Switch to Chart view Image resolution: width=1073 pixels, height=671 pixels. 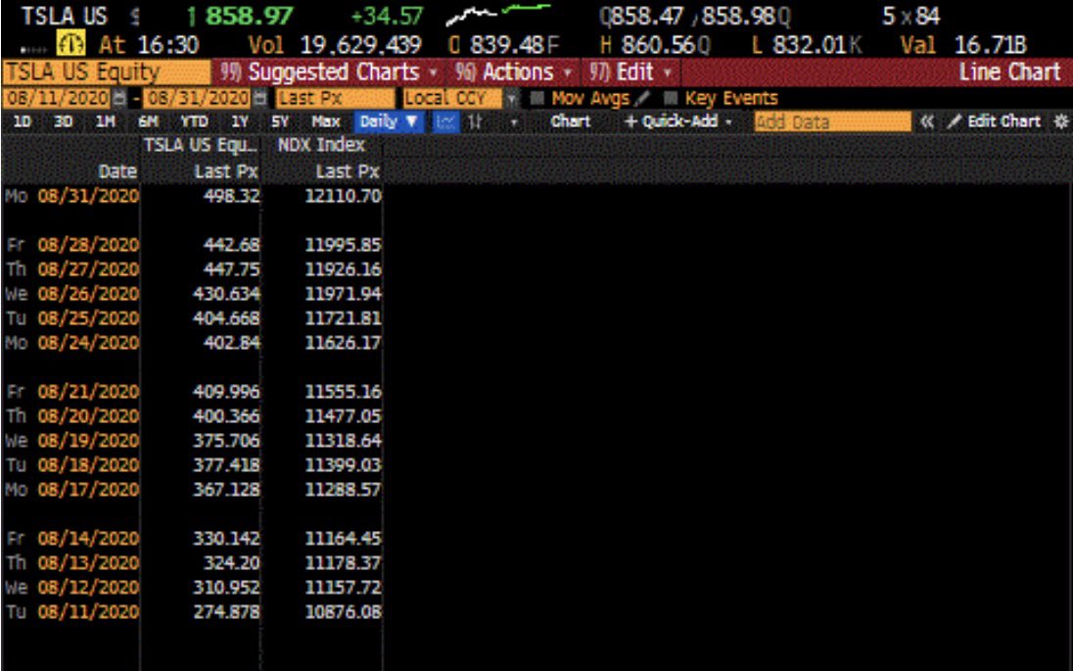[x=570, y=121]
